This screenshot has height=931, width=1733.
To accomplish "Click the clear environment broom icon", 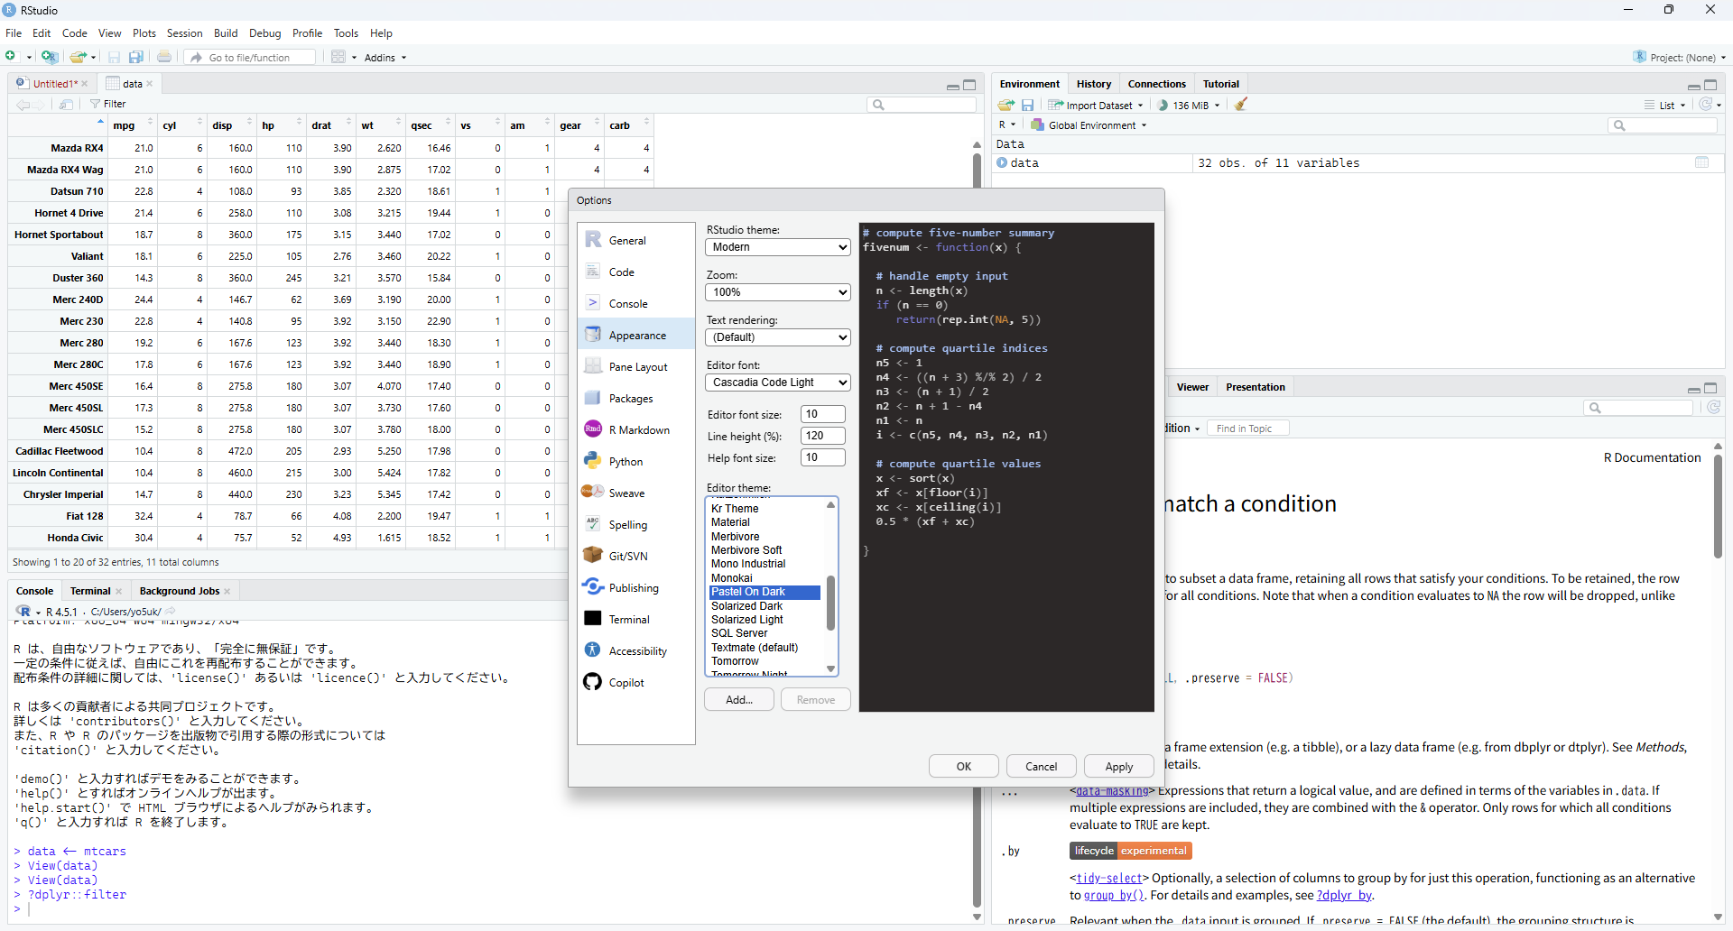I will tap(1241, 105).
